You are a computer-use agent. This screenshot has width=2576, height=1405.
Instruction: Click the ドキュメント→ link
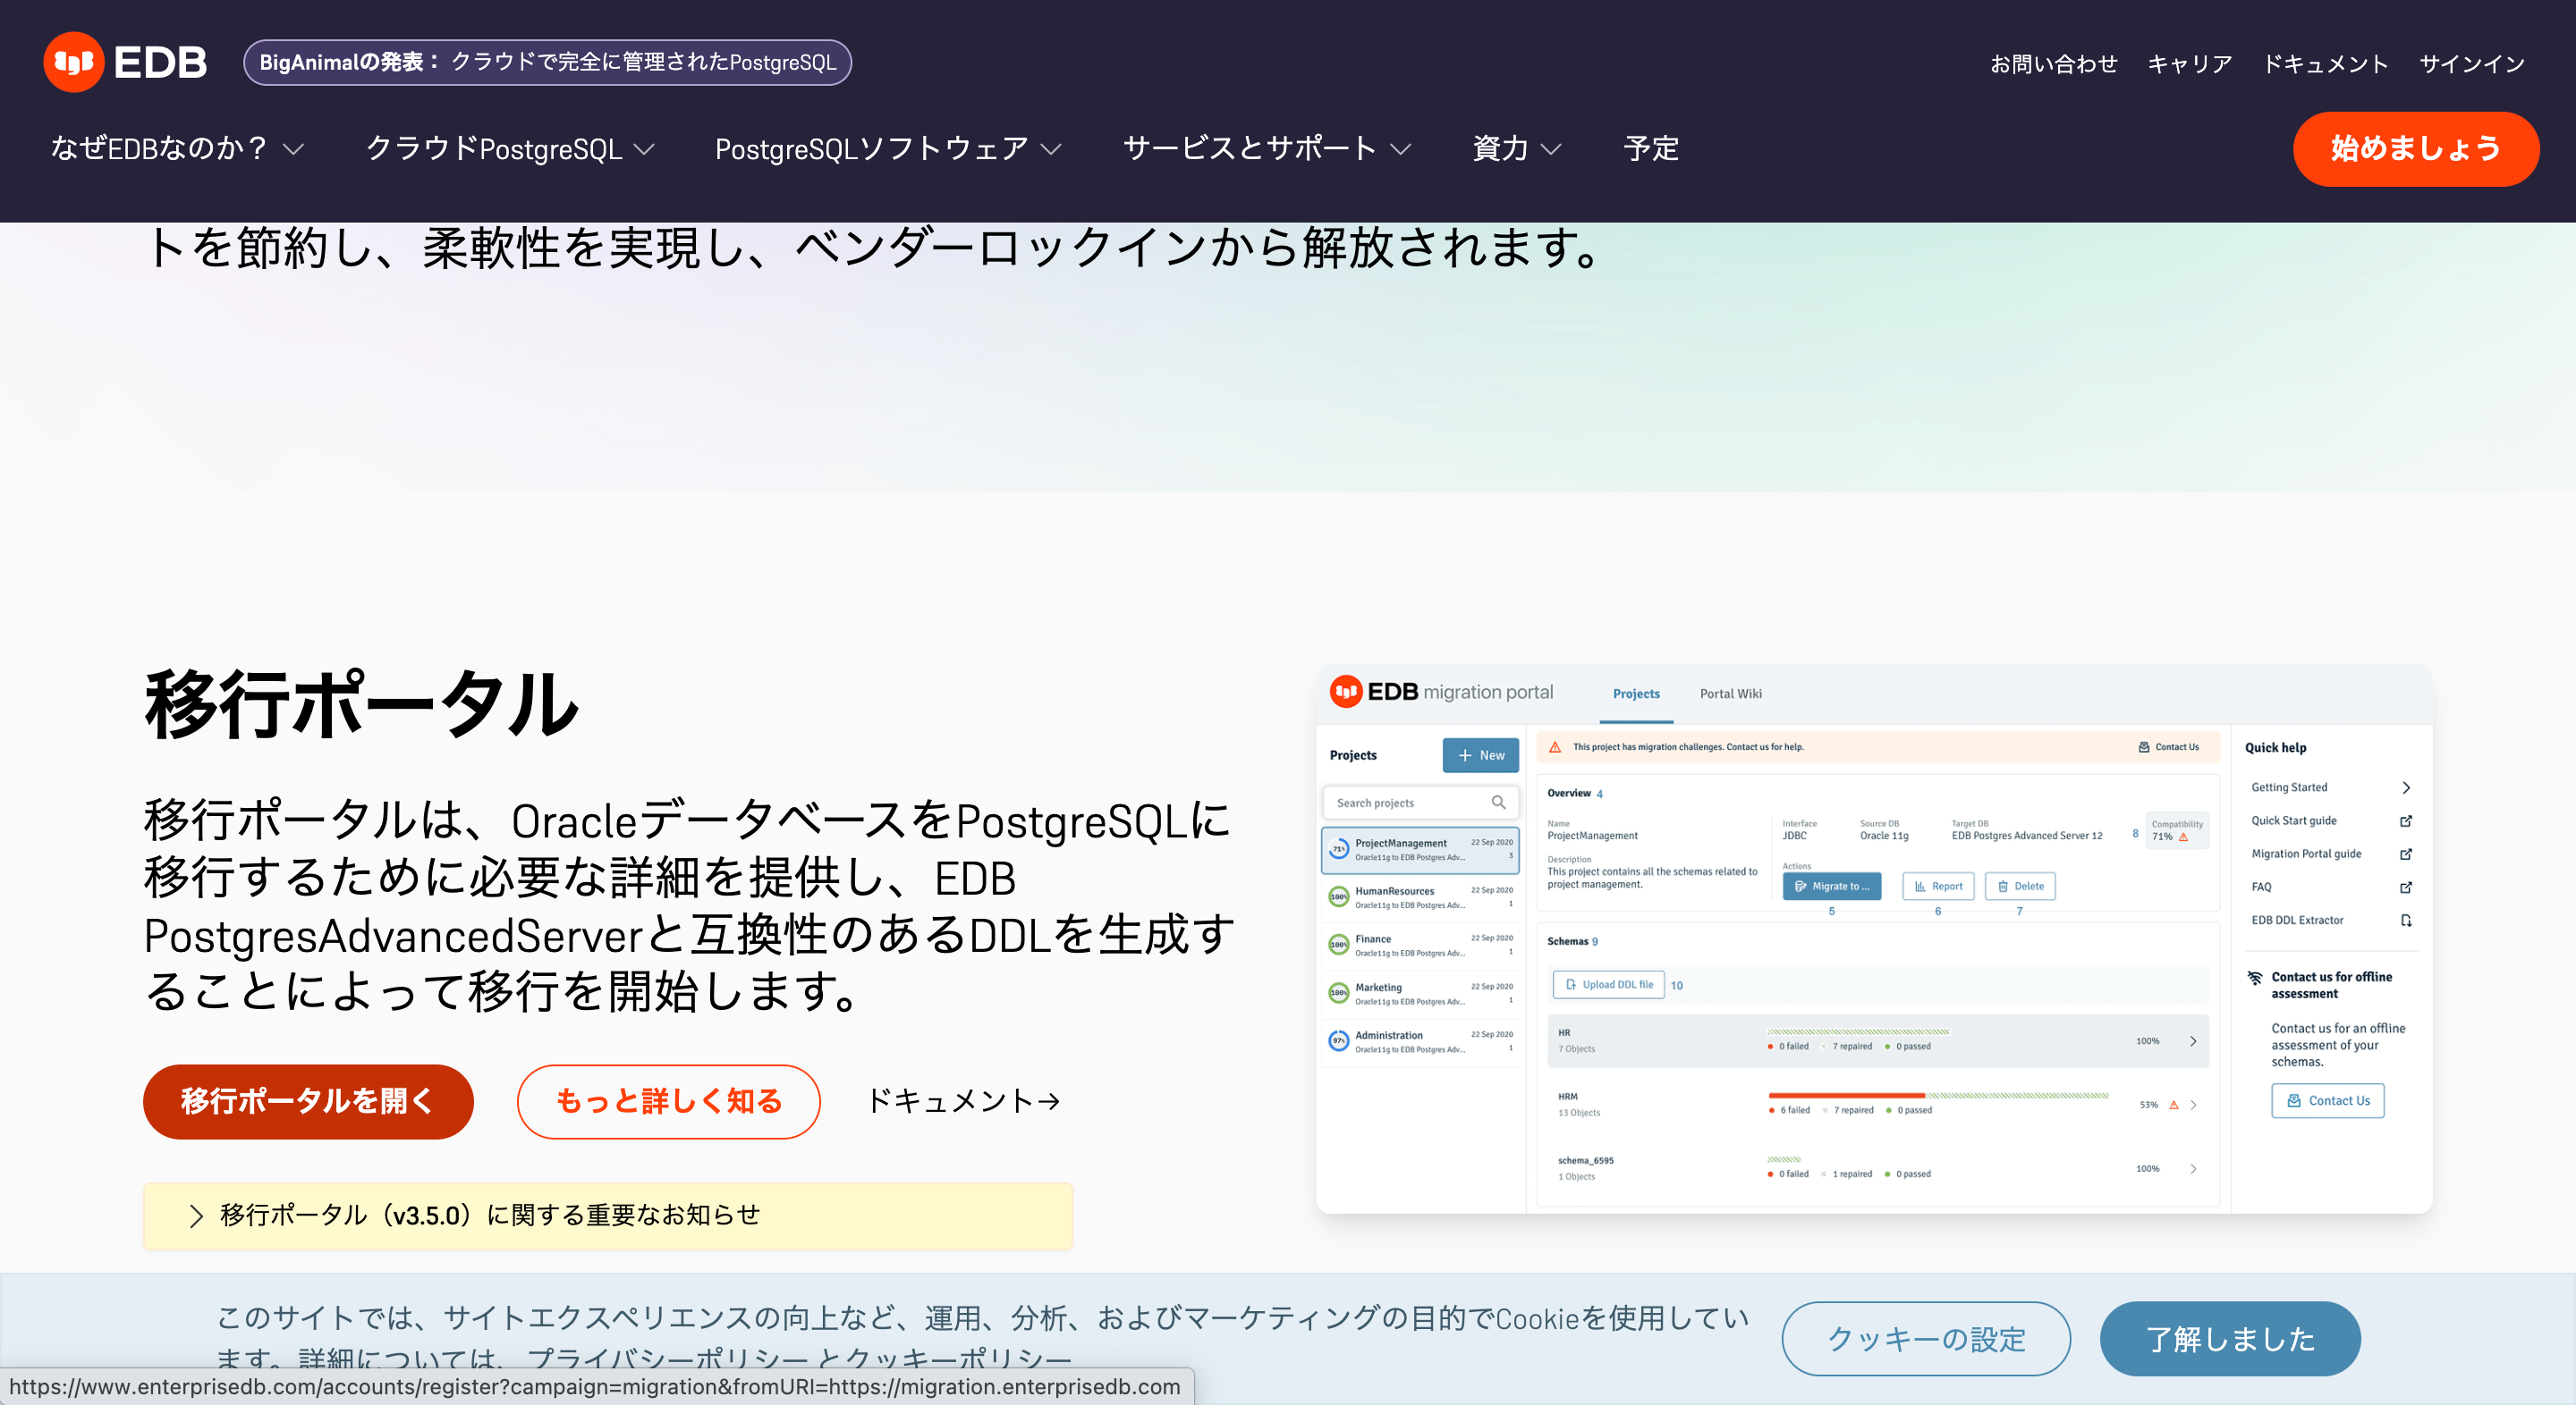963,1101
